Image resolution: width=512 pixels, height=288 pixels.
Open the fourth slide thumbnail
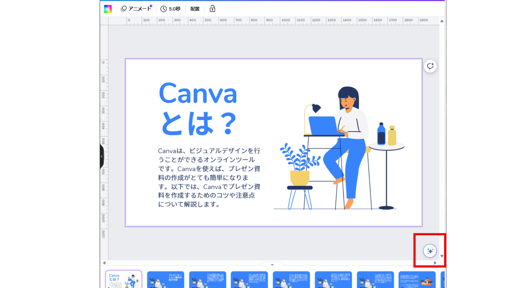click(250, 280)
